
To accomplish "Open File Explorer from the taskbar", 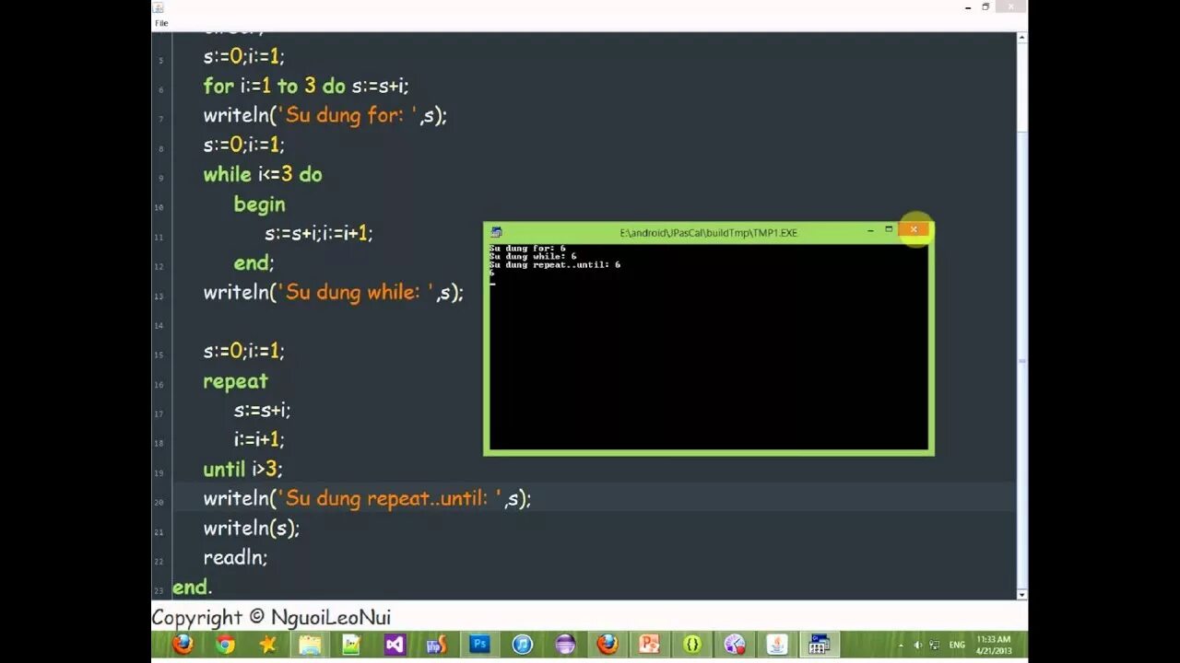I will pos(310,645).
